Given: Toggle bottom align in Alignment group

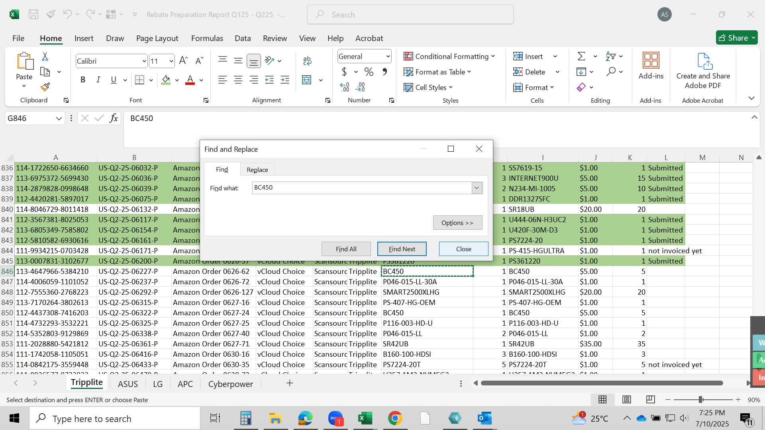Looking at the screenshot, I should (x=254, y=61).
